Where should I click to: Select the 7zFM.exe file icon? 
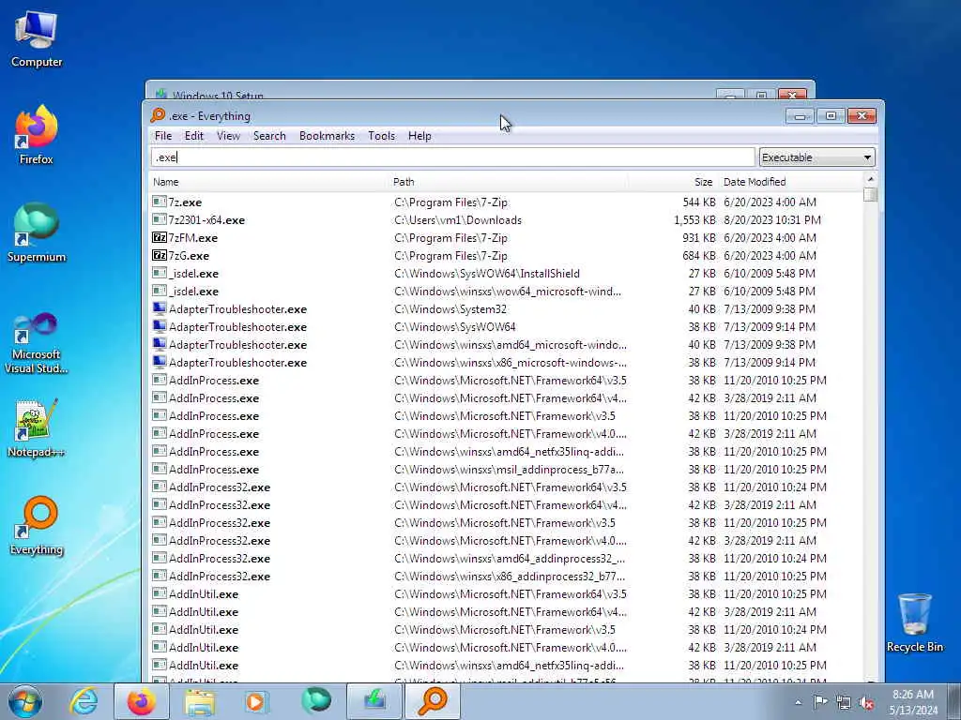pyautogui.click(x=160, y=237)
